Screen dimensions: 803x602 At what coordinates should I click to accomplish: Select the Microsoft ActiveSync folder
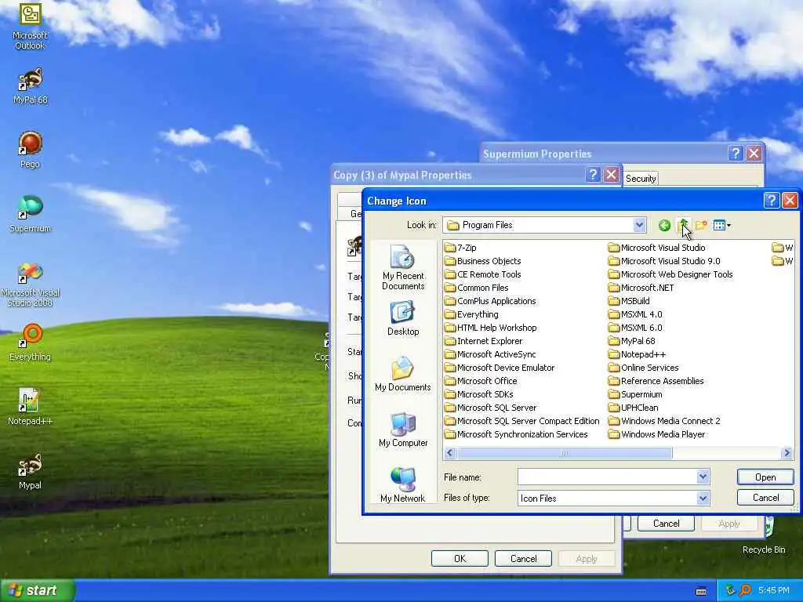(x=490, y=354)
